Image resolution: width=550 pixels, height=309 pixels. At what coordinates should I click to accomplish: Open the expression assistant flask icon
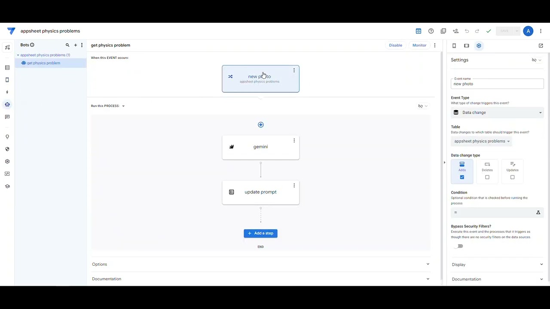pos(538,212)
